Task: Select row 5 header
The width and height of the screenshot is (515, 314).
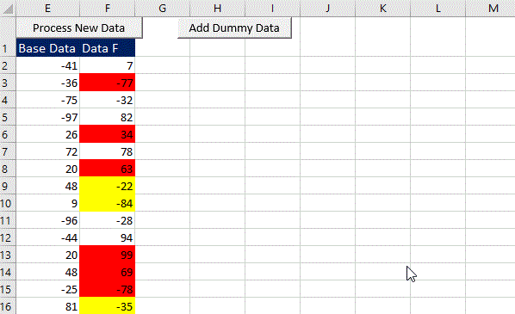Action: [8, 117]
